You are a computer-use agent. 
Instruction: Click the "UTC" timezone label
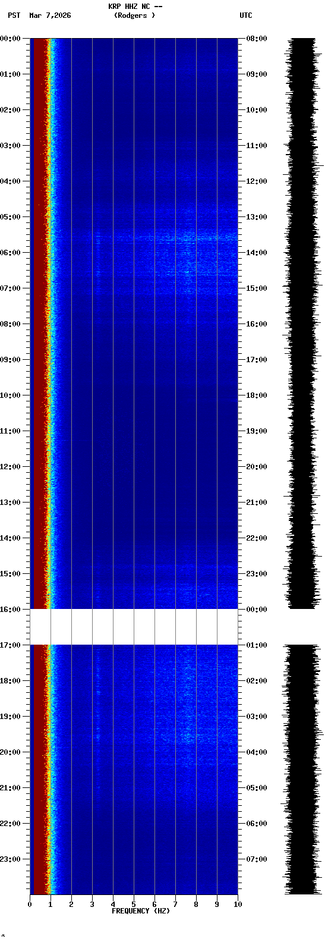(x=246, y=15)
